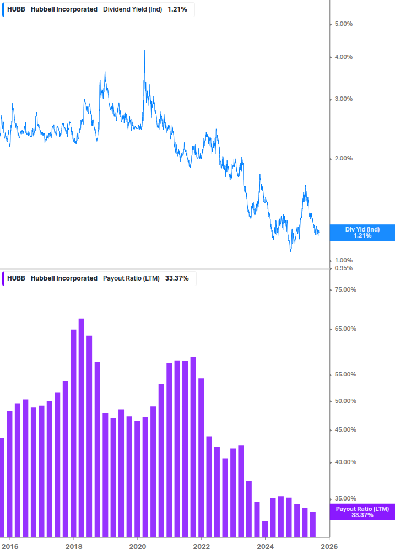The image size is (395, 554).
Task: Click the 33.37% value in payout ratio legend
Action: coord(177,278)
